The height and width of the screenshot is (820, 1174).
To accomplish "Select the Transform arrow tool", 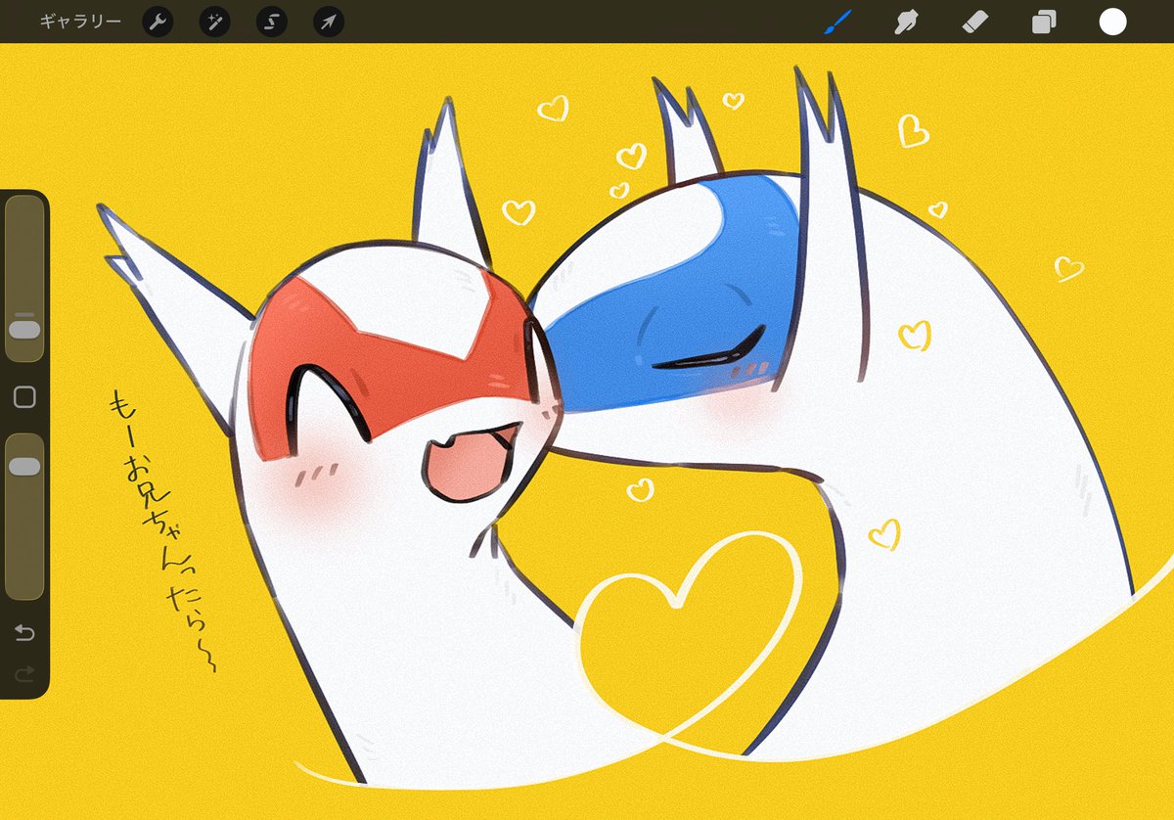I will pyautogui.click(x=329, y=22).
